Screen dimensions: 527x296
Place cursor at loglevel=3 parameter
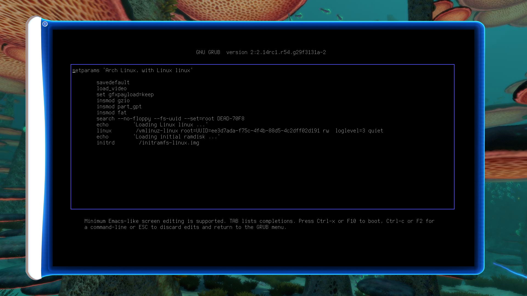(x=350, y=131)
